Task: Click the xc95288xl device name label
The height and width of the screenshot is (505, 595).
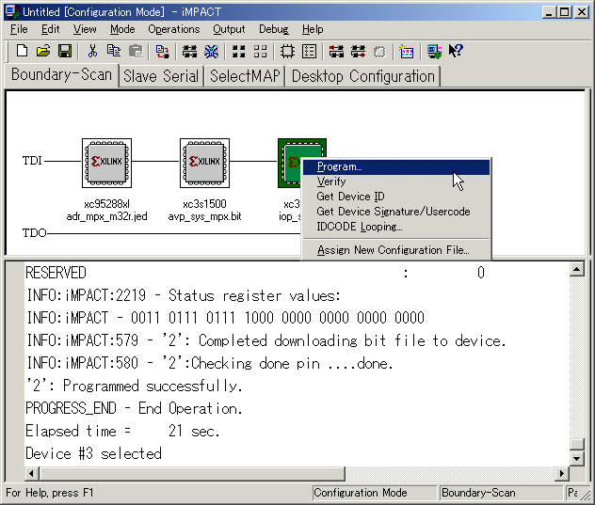Action: [x=107, y=204]
